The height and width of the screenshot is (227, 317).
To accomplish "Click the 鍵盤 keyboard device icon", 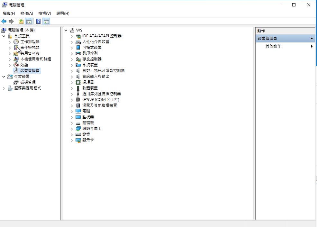I will coord(78,134).
